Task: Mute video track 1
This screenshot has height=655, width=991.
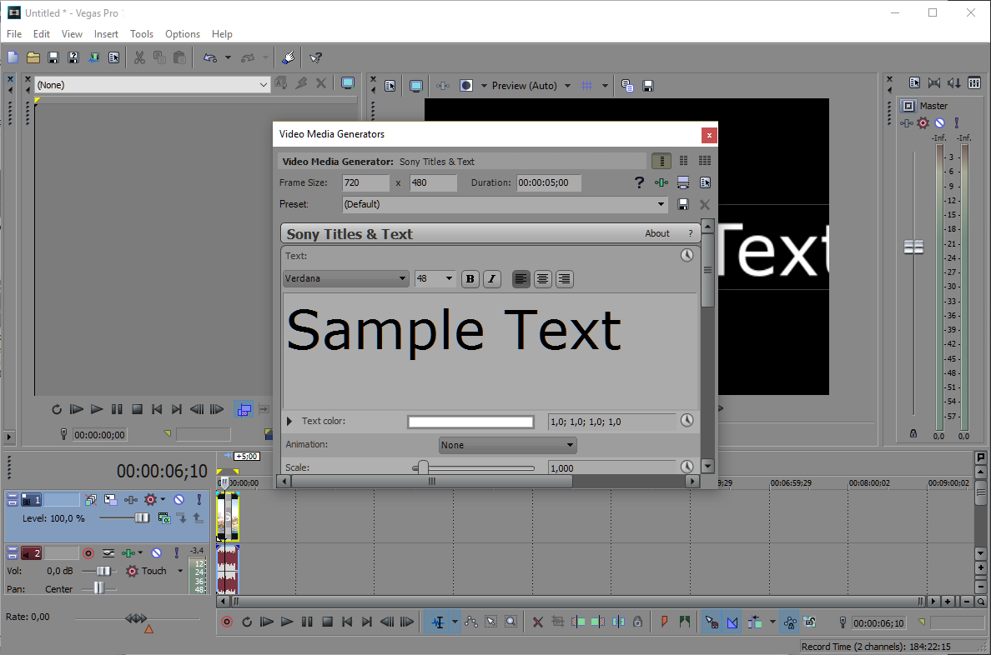Action: [179, 500]
